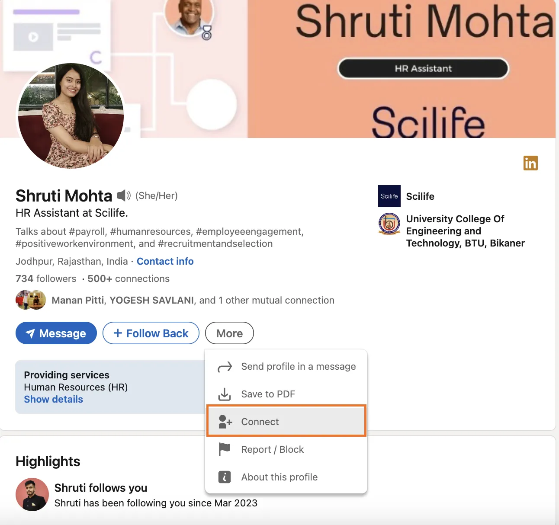Click the Jodhpur, Rajasthan, India location text

pos(72,261)
